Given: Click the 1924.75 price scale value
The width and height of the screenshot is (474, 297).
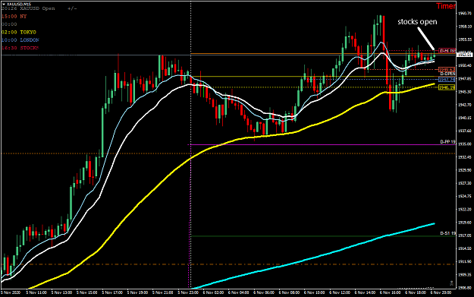Looking at the screenshot, I should 465,196.
